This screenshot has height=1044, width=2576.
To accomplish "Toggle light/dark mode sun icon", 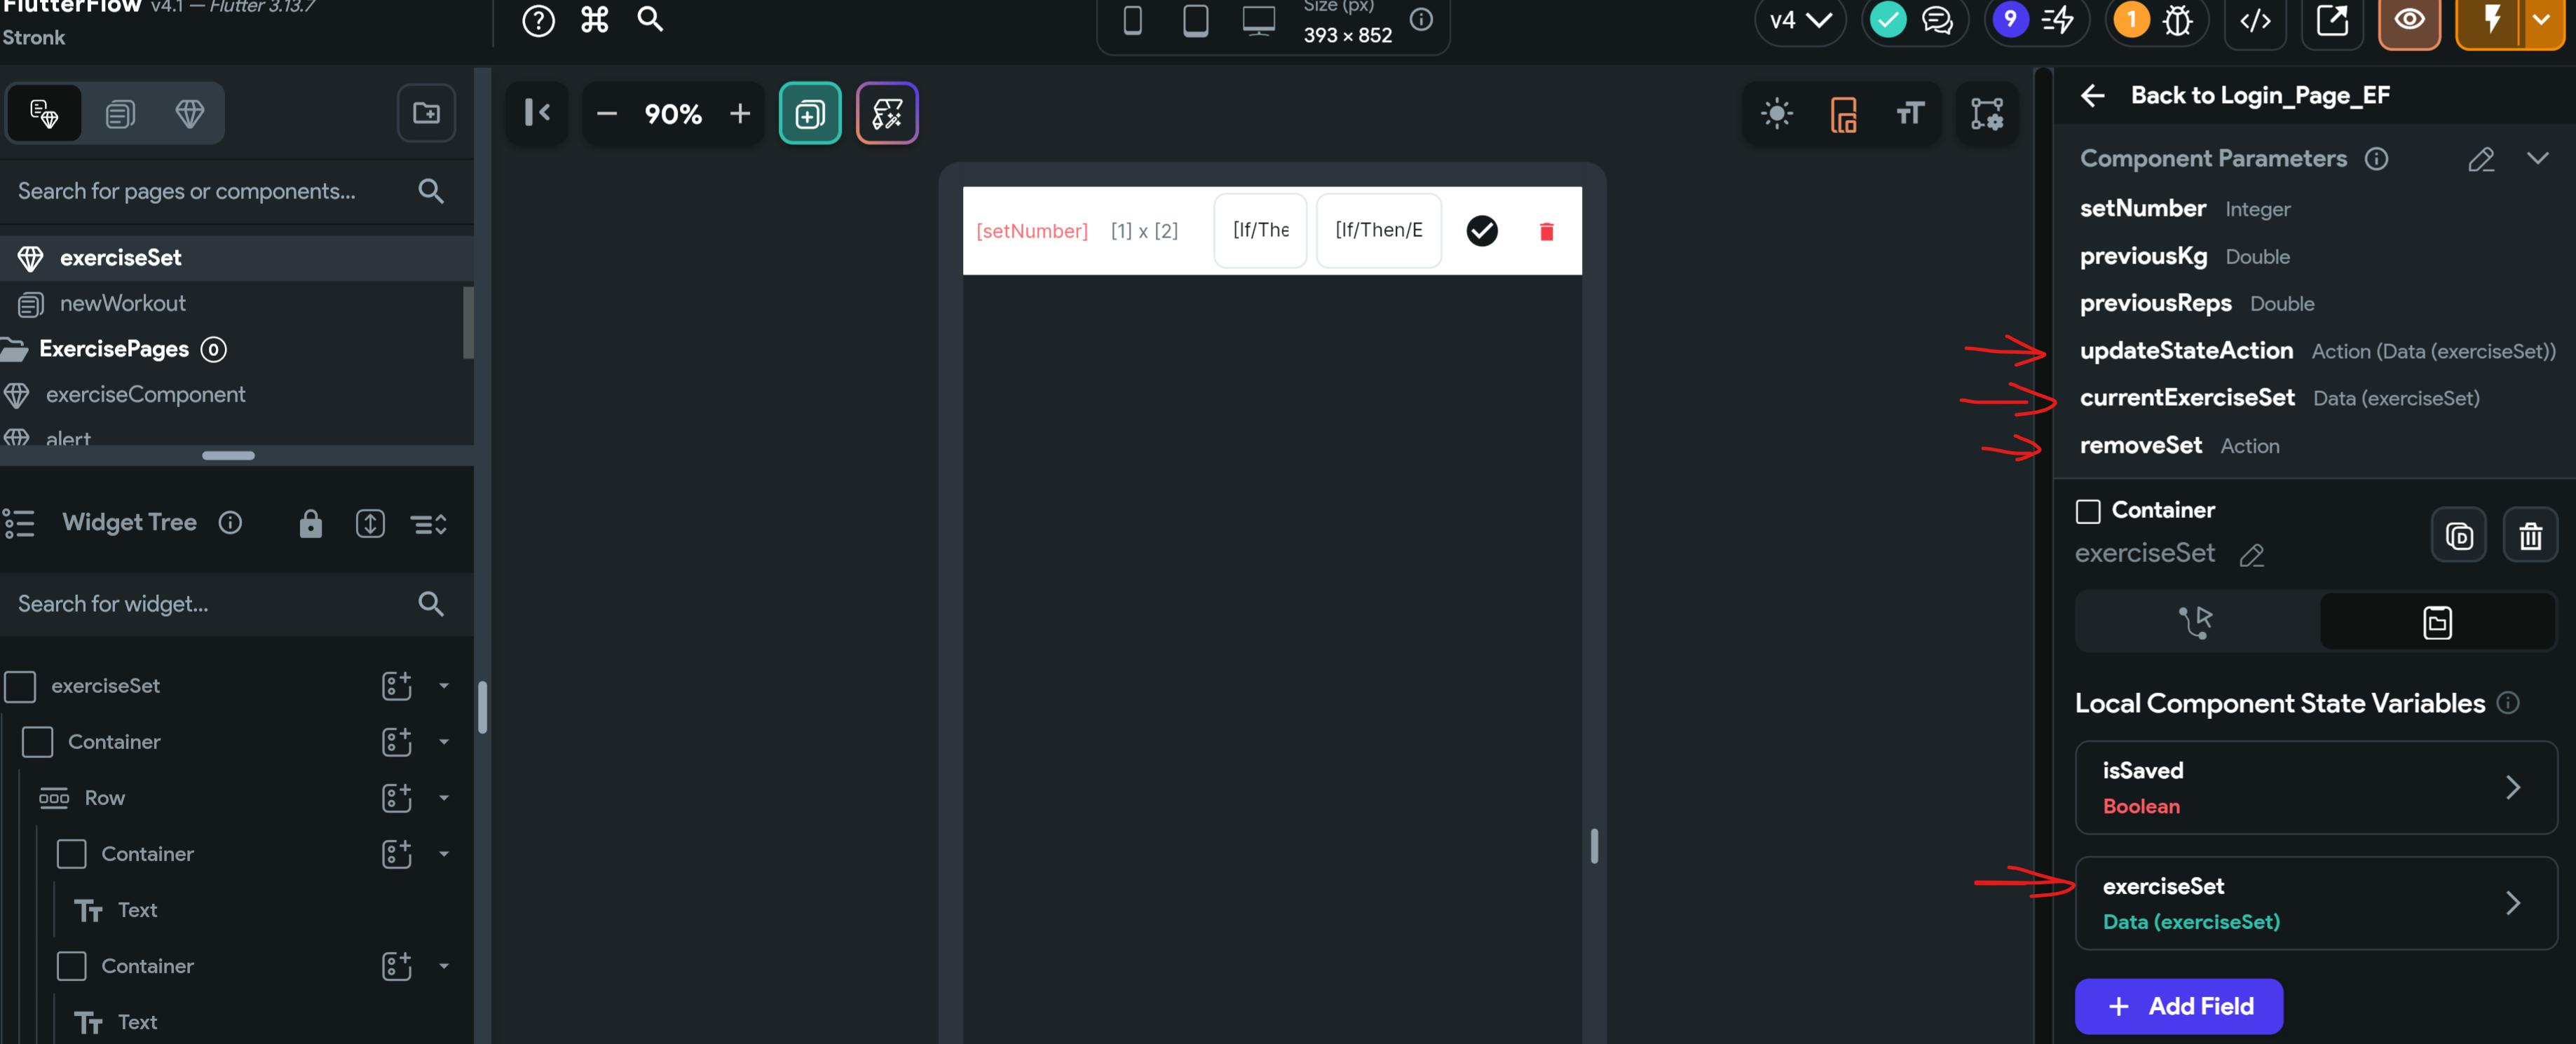I will coord(1776,114).
